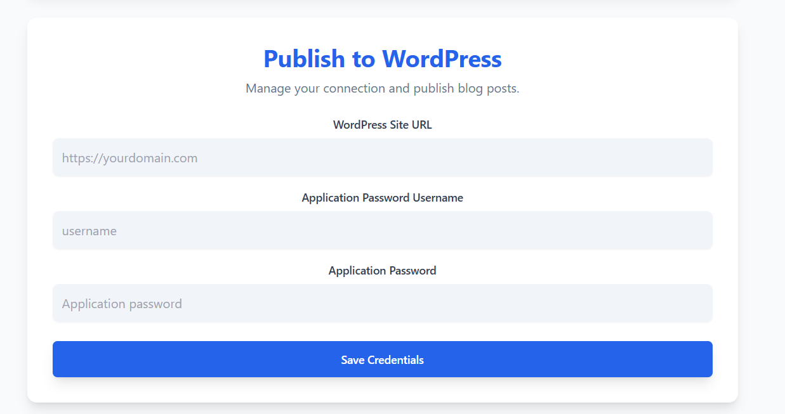This screenshot has width=785, height=414.
Task: Click the 'Publish to WordPress' heading
Action: coord(382,59)
